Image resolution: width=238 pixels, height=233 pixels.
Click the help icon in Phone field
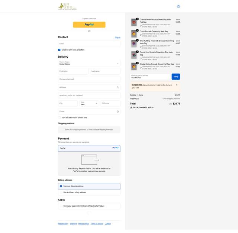pyautogui.click(x=118, y=111)
